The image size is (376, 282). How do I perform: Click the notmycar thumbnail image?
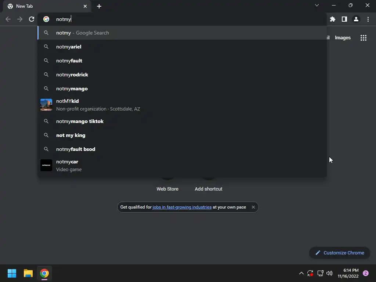click(x=46, y=165)
